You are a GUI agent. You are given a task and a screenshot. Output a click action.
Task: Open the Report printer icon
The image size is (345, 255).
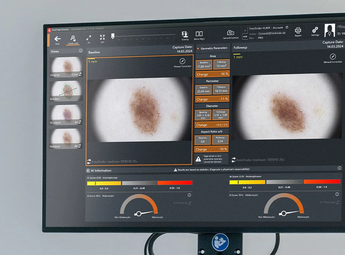[298, 30]
